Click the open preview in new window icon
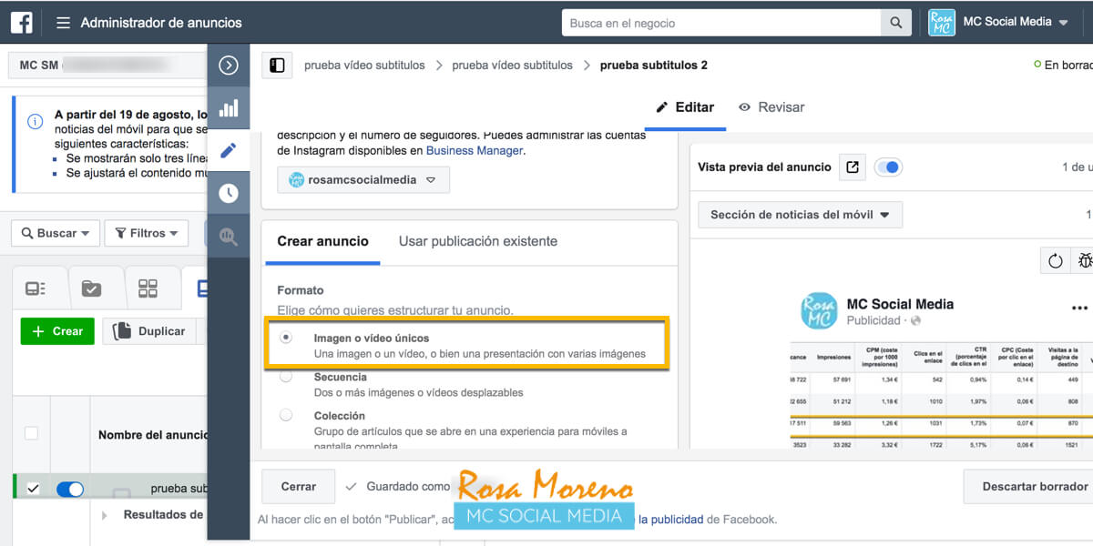Screen dimensions: 1093x546 [x=853, y=167]
